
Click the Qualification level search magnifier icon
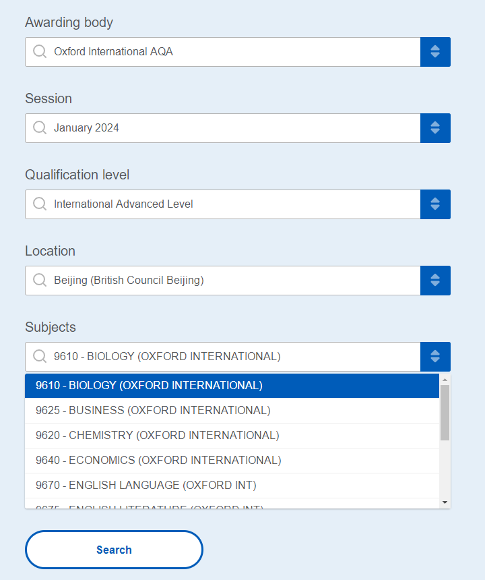40,204
